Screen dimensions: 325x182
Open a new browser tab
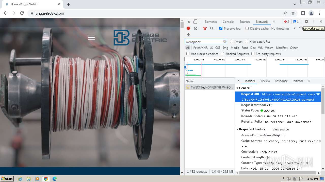[69, 4]
